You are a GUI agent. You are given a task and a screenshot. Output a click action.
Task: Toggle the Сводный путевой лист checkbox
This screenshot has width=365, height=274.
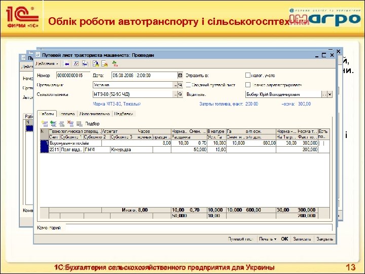tap(188, 85)
